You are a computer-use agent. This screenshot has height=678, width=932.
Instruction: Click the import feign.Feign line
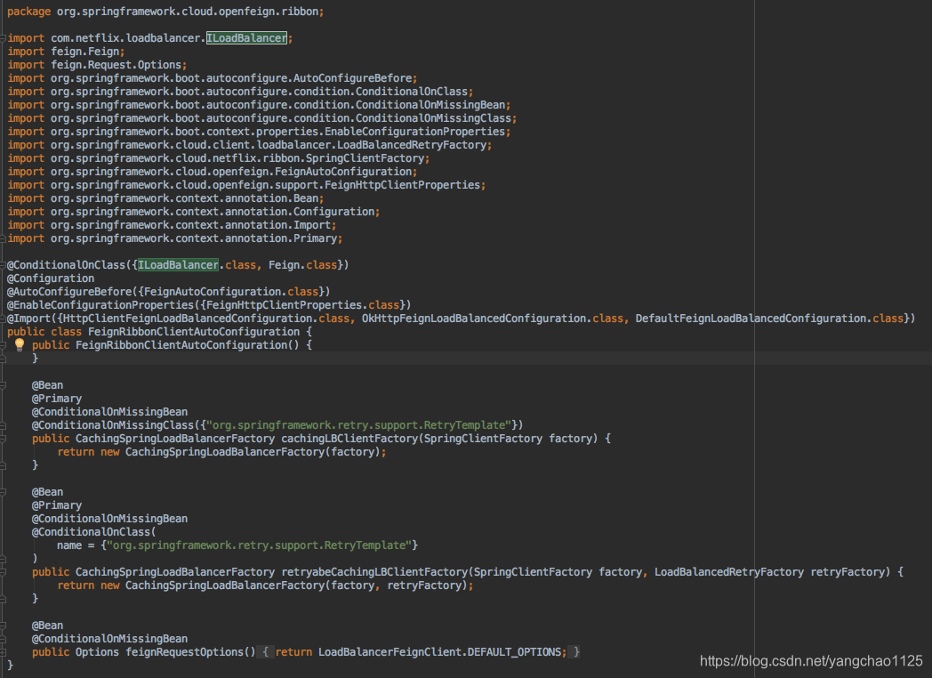pos(66,52)
